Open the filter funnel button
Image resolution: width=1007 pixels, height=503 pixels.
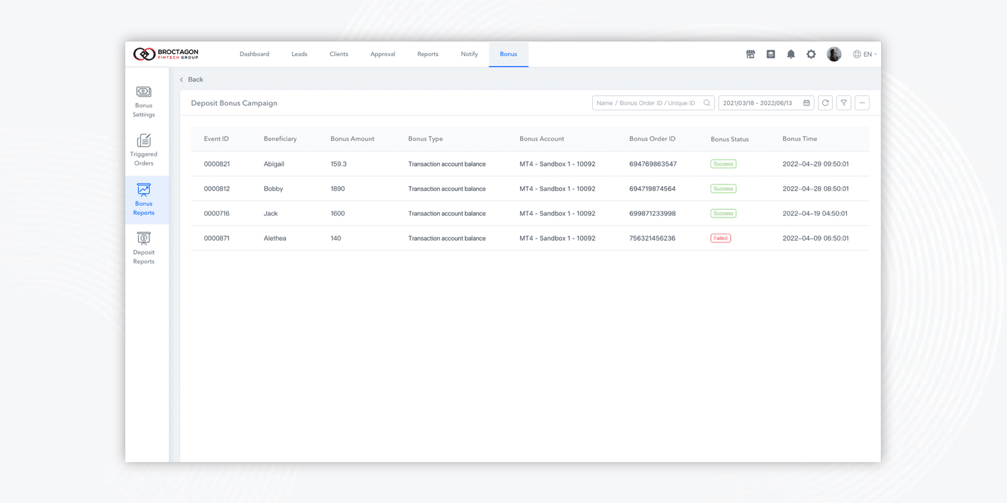click(844, 103)
